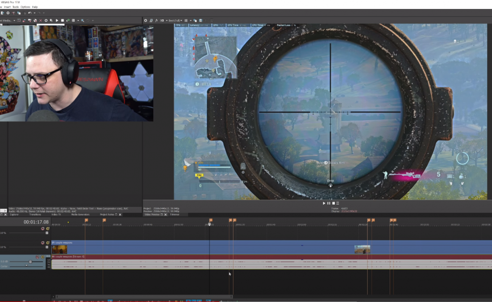This screenshot has height=302, width=492.
Task: Expand the Import Media dropdown arrow
Action: (14, 20)
